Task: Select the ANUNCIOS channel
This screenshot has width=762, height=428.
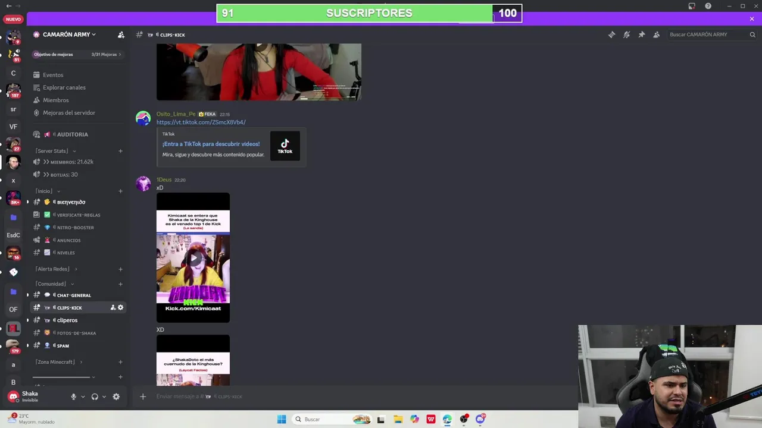Action: [78, 240]
